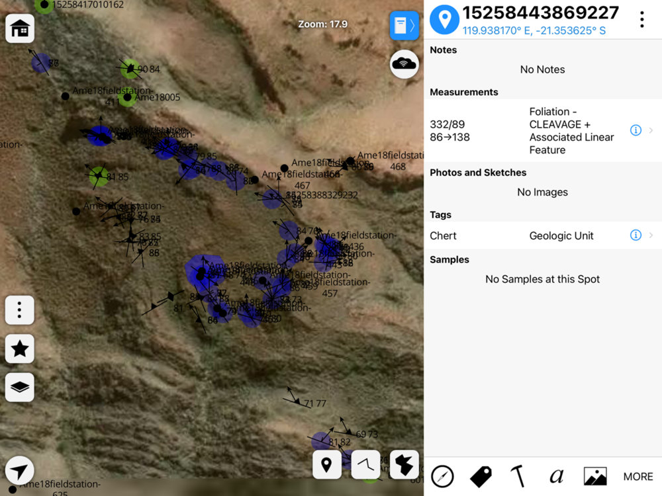The image size is (662, 496).
Task: Select the 81 85 green spot
Action: click(99, 176)
